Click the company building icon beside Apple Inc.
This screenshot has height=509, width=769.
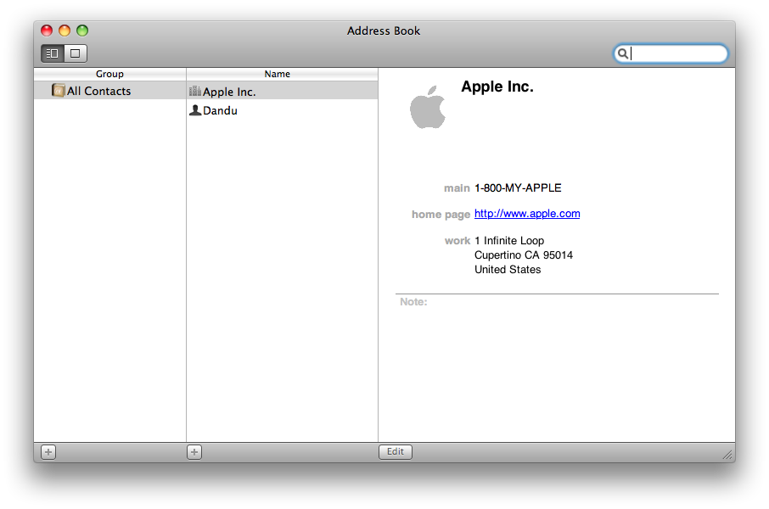[195, 91]
